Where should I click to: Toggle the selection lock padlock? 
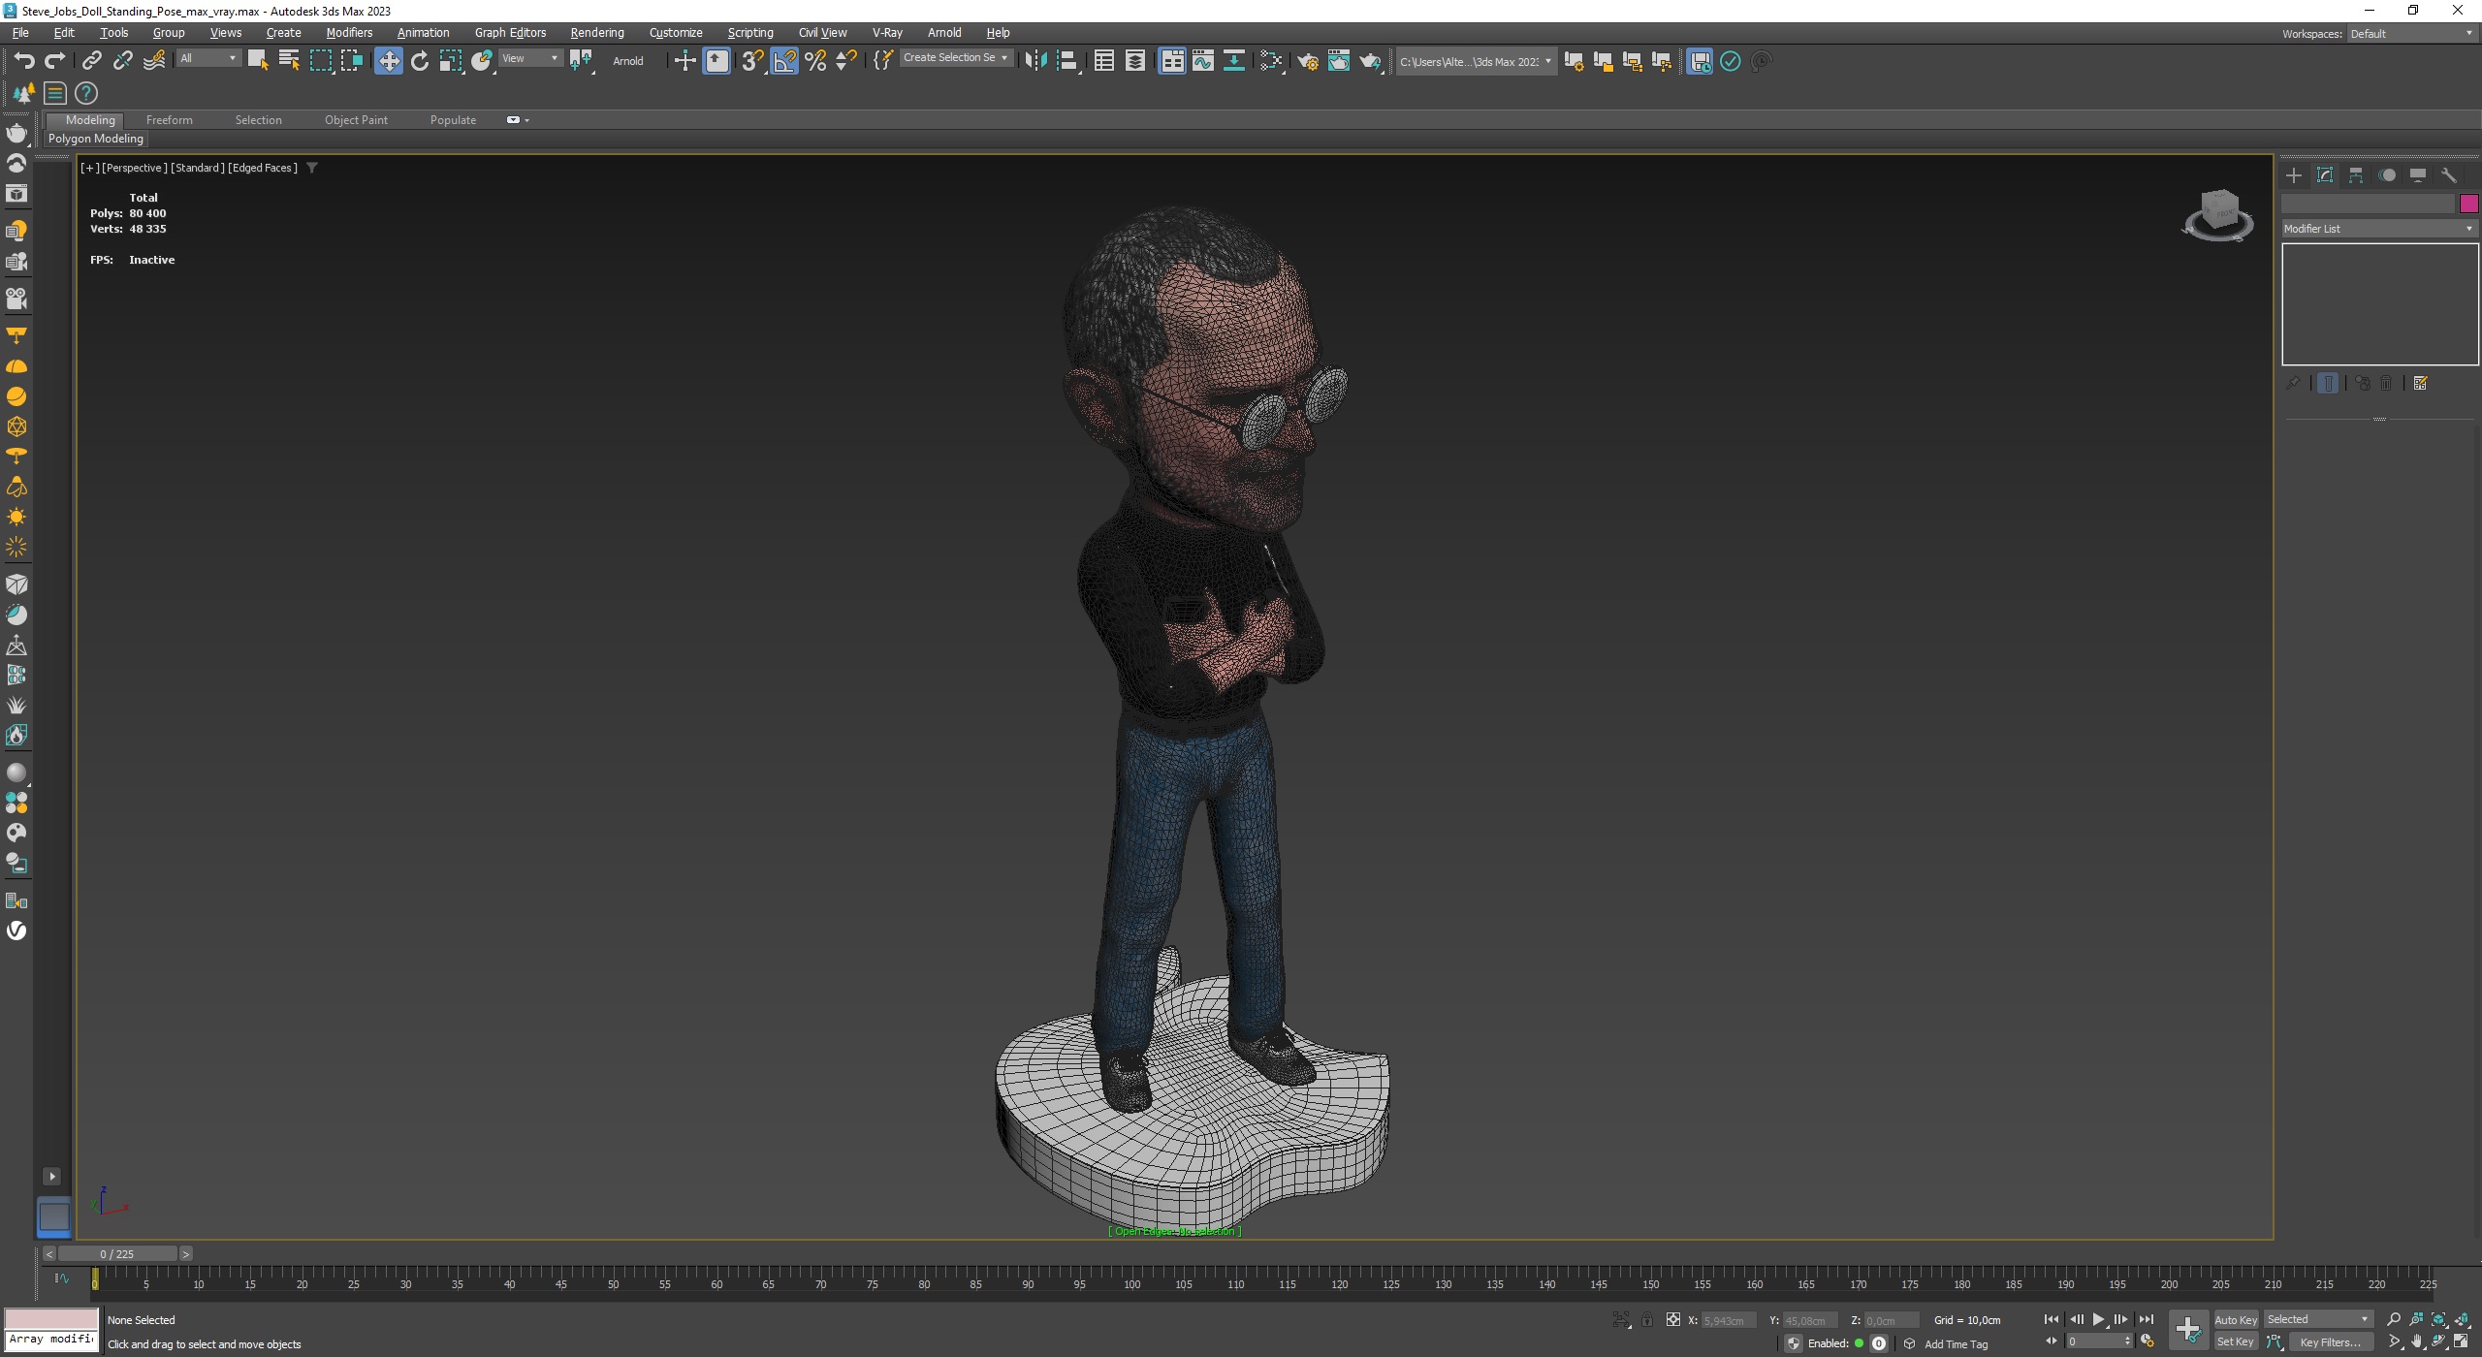(1646, 1319)
